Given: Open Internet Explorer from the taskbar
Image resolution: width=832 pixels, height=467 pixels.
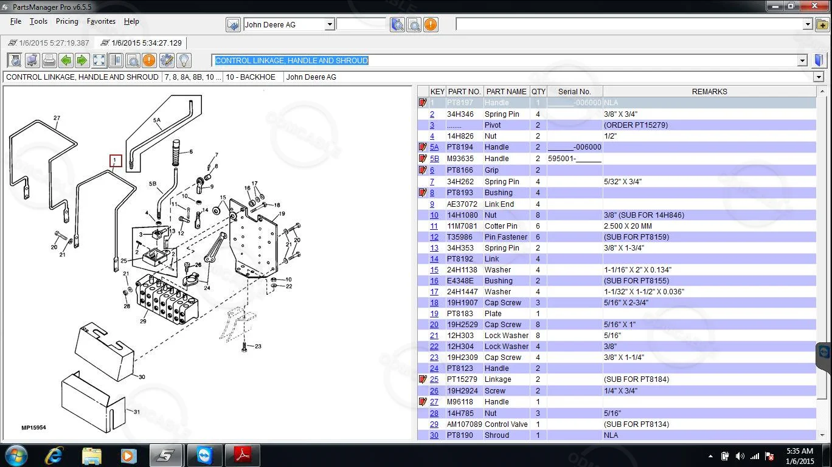Looking at the screenshot, I should pos(54,455).
